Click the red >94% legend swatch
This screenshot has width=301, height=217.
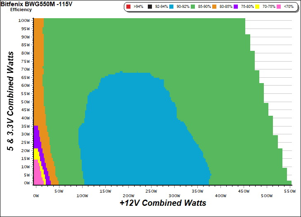pos(128,7)
